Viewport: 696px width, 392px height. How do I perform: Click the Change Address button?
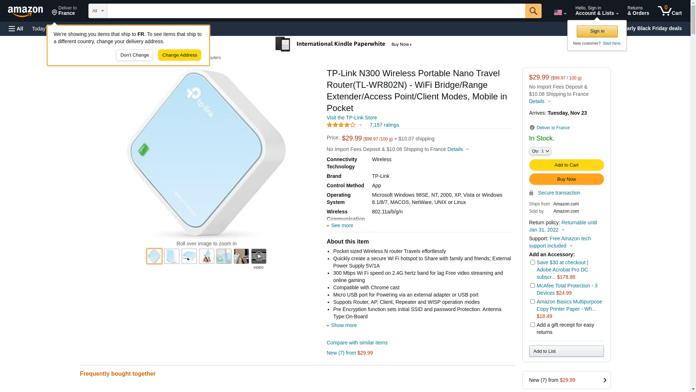[179, 55]
